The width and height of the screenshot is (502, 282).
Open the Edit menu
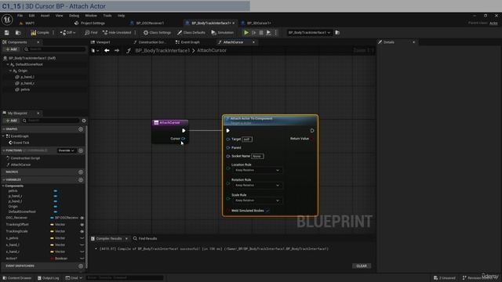[x=31, y=16]
